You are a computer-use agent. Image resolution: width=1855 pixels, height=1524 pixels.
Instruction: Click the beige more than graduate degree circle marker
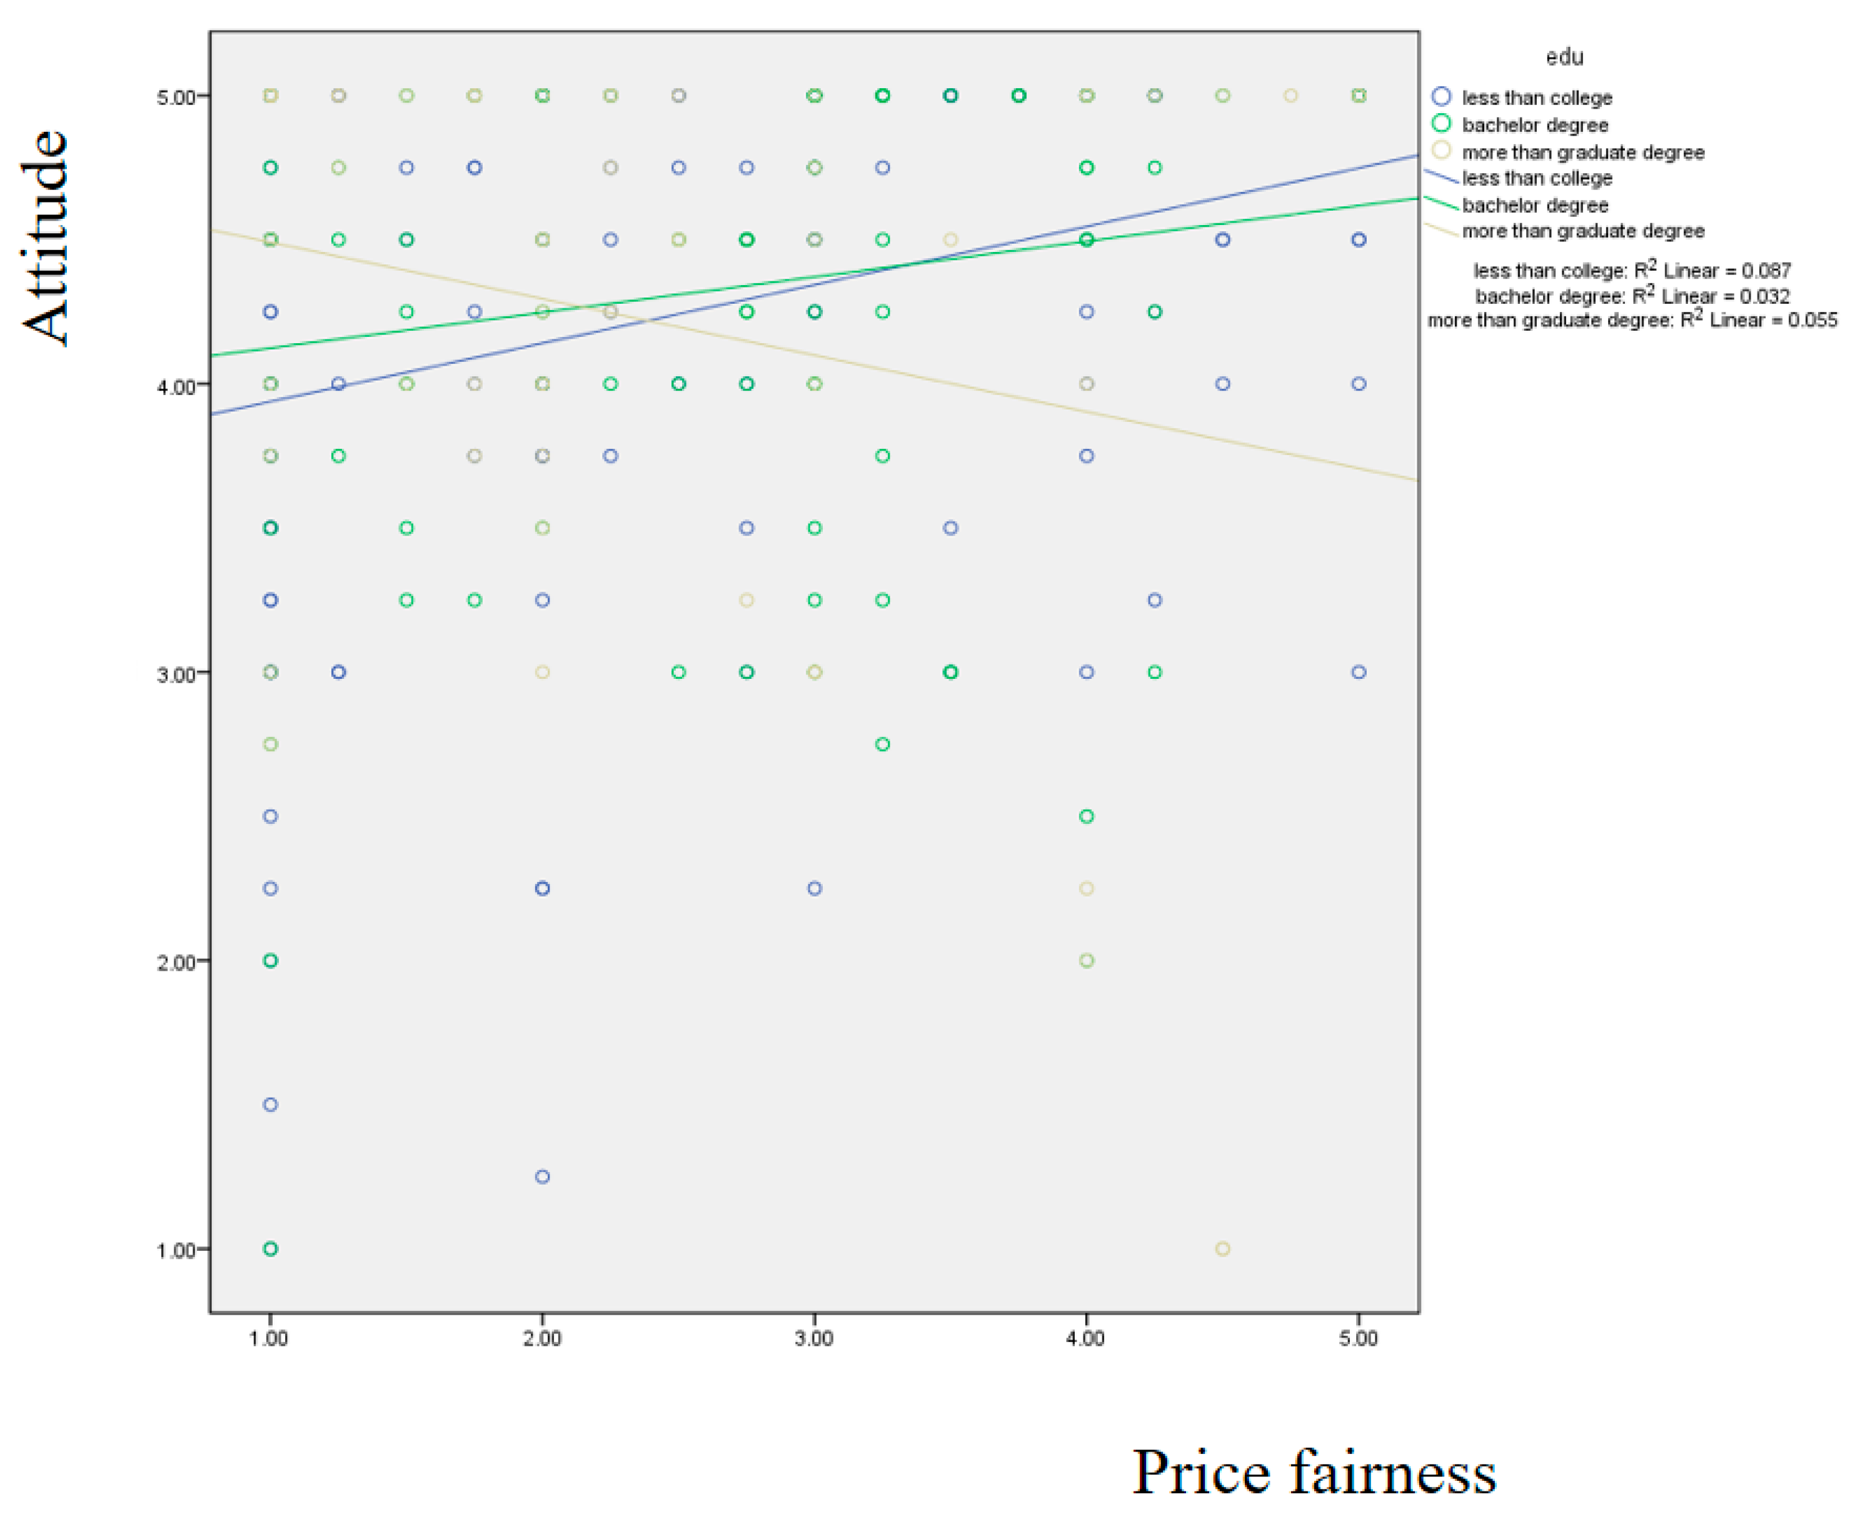pos(1440,150)
